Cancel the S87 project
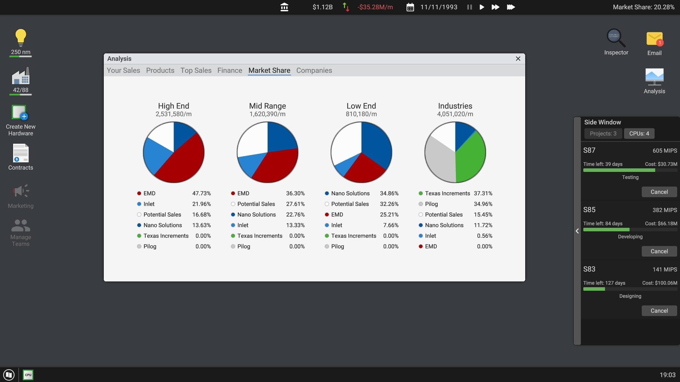The image size is (680, 382). 659,192
